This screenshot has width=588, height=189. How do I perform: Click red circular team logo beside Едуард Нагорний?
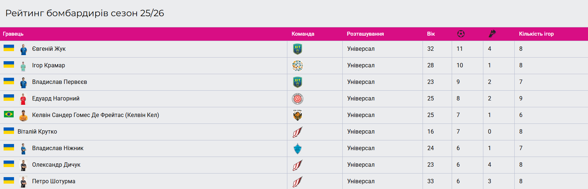point(297,99)
